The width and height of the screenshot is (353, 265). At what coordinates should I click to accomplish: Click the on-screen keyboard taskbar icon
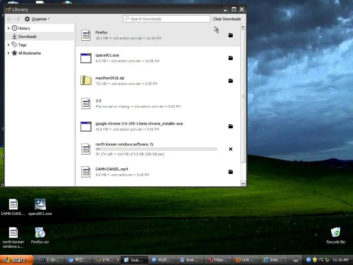[x=296, y=260]
